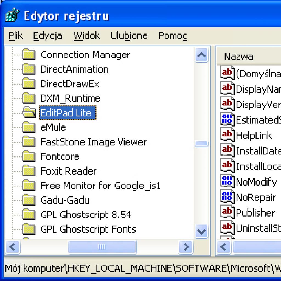Select the DirectDrawEx folder icon

[29, 83]
